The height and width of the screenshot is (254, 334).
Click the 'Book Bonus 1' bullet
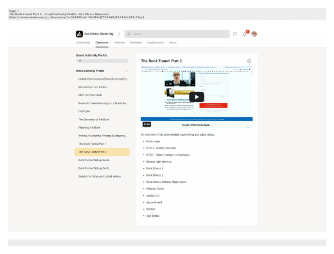[x=154, y=168]
